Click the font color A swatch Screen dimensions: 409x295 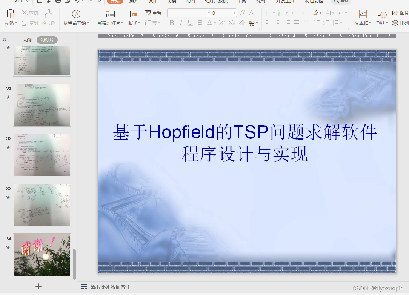tap(209, 23)
